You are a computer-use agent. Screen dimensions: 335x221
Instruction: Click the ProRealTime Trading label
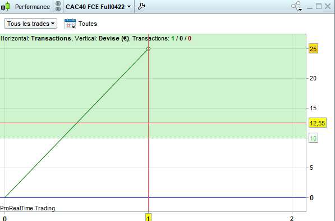click(x=27, y=208)
